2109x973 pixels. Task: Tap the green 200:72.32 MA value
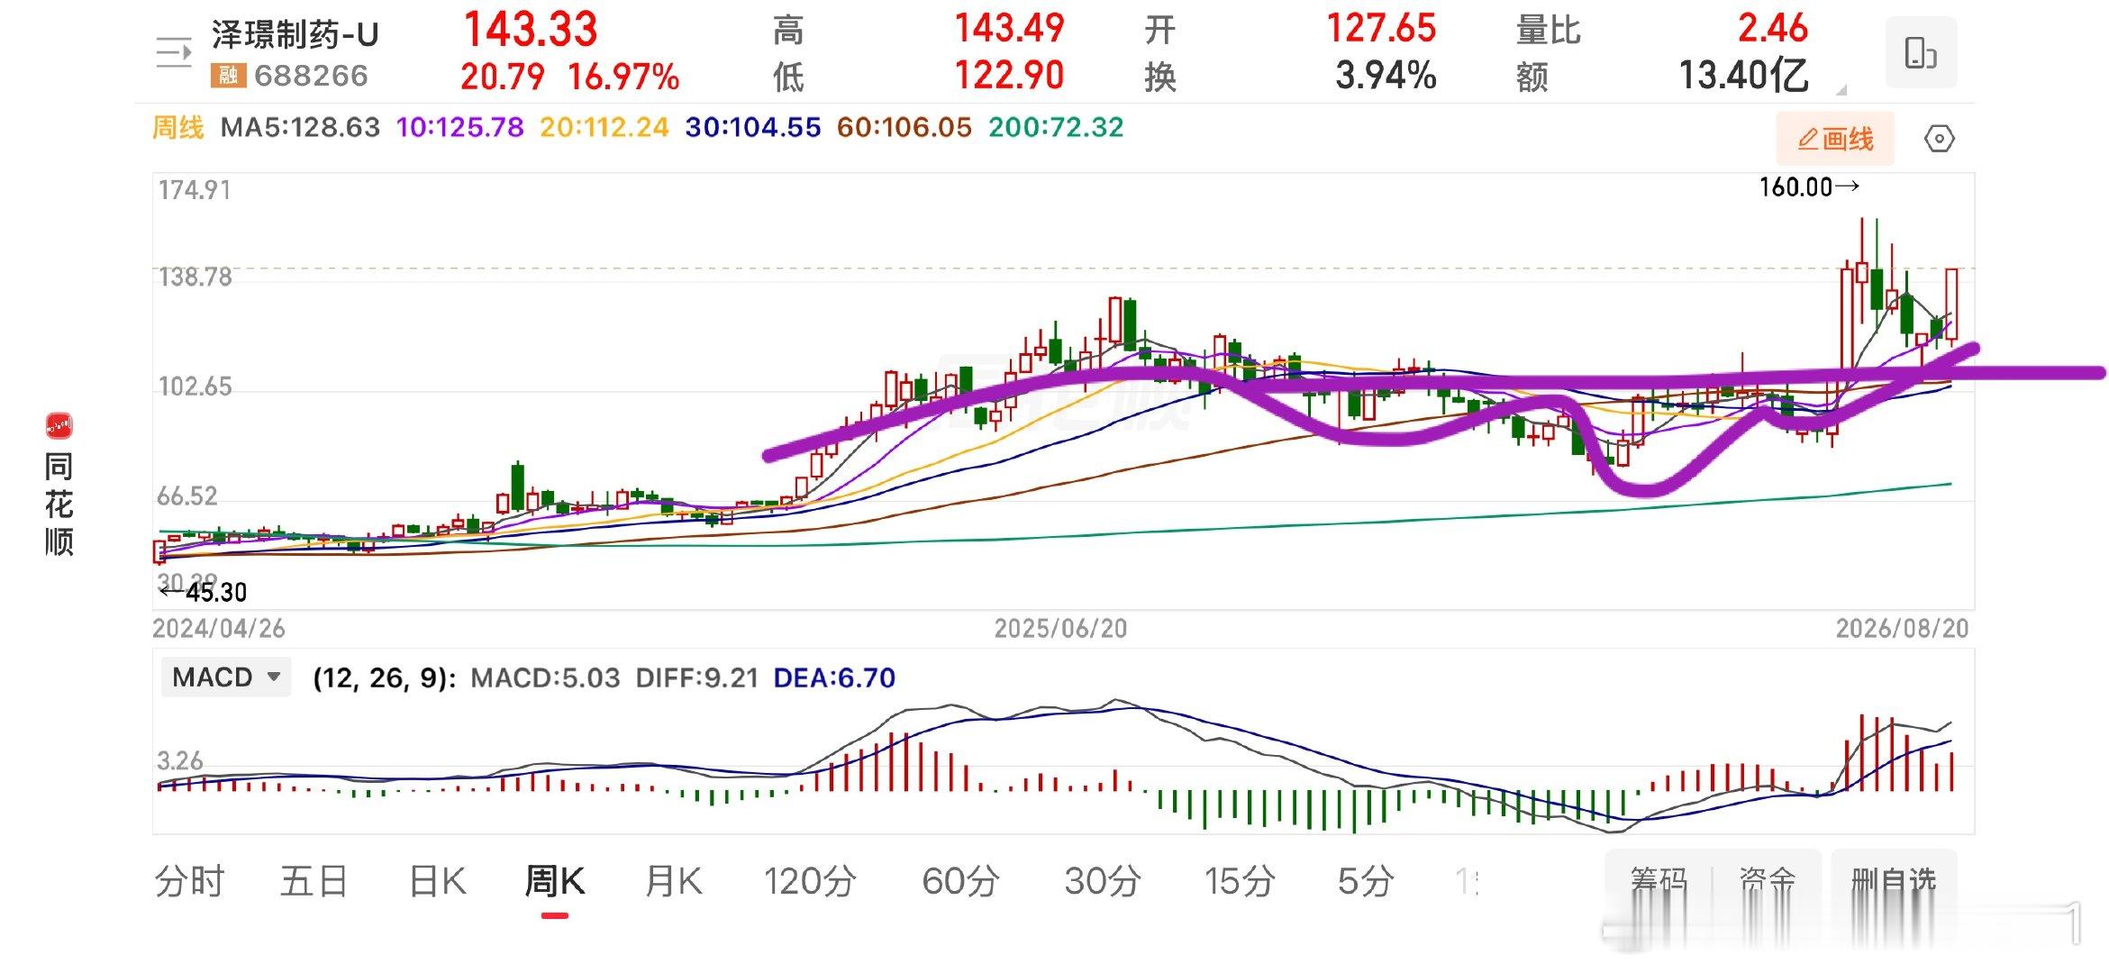coord(1056,127)
